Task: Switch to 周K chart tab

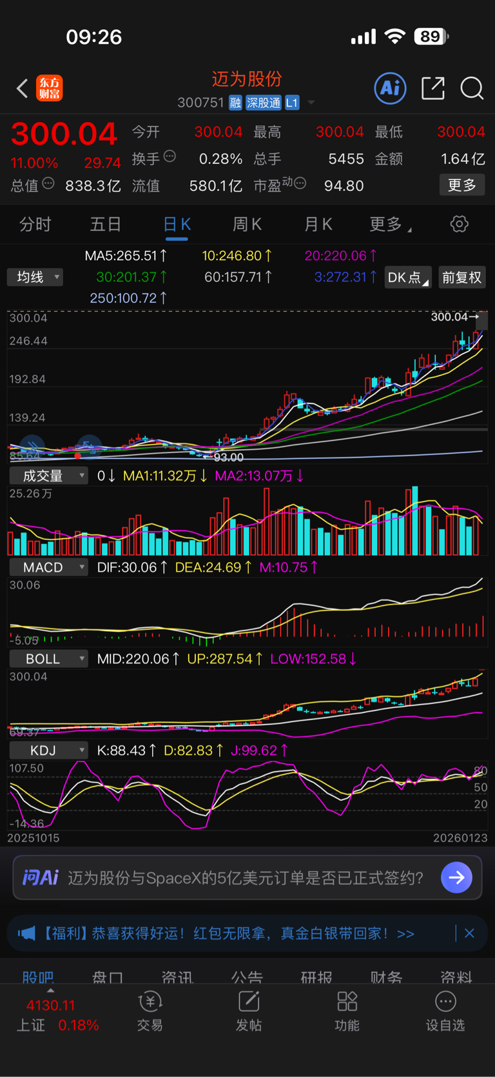Action: click(x=247, y=225)
